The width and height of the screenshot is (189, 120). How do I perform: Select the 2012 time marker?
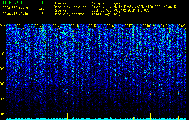38,26
